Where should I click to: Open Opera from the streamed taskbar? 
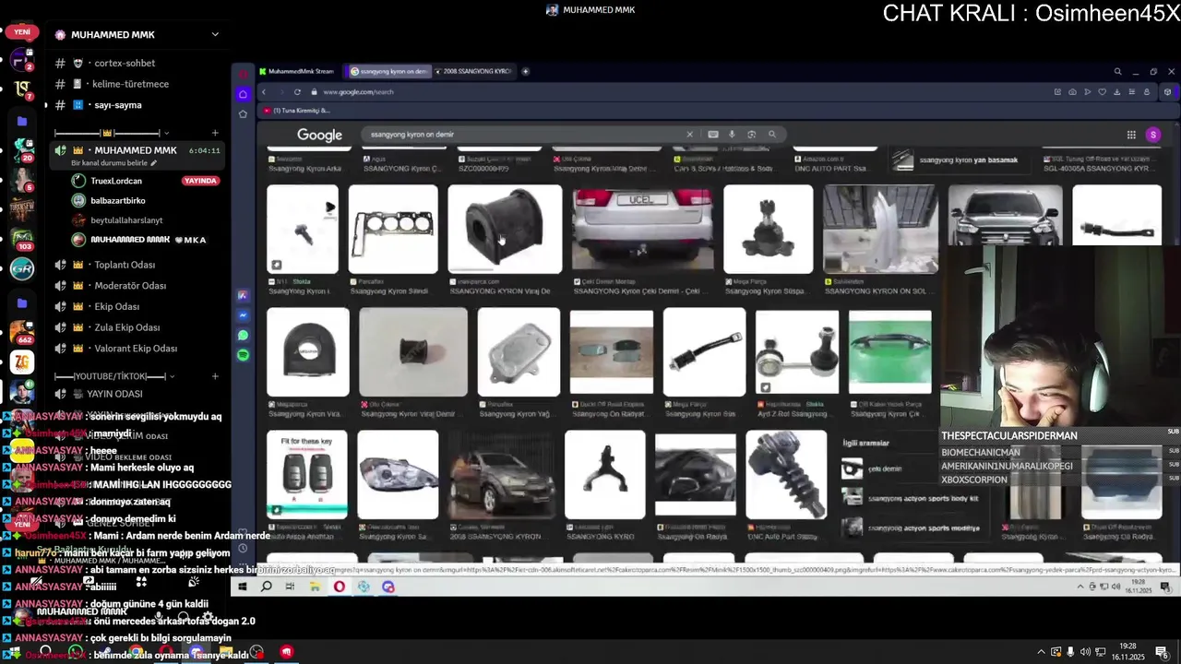click(340, 587)
